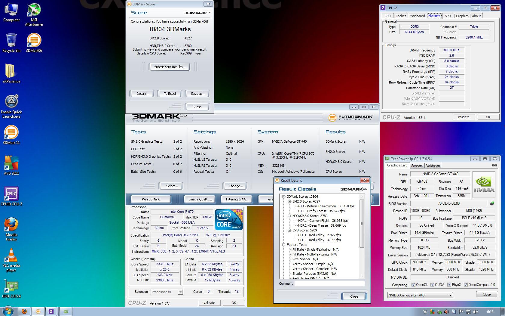Open the Processor #1 selection dropdown
Viewport: 505px width, 316px height.
pyautogui.click(x=167, y=292)
